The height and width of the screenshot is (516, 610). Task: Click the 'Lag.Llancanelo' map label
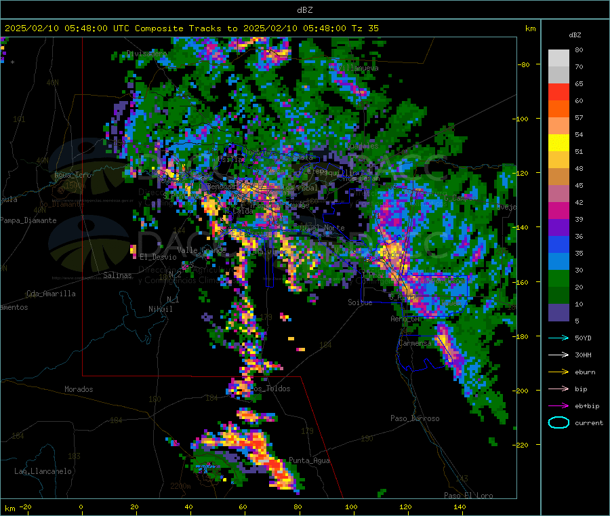pyautogui.click(x=43, y=471)
